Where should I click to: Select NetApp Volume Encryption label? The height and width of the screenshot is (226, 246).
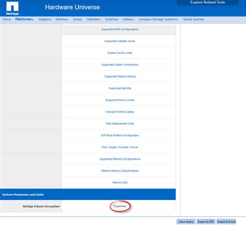pyautogui.click(x=41, y=206)
